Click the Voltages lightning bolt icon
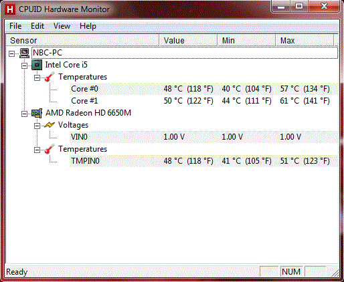344x282 pixels. click(x=50, y=125)
